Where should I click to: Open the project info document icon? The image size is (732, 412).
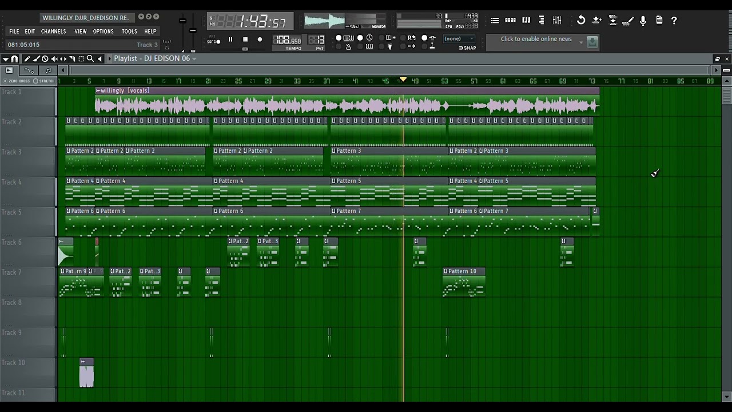pos(659,21)
